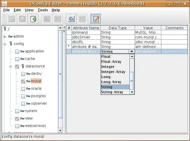190x141 pixels.
Task: Click the green plus add-page toolbar button
Action: [x=33, y=19]
